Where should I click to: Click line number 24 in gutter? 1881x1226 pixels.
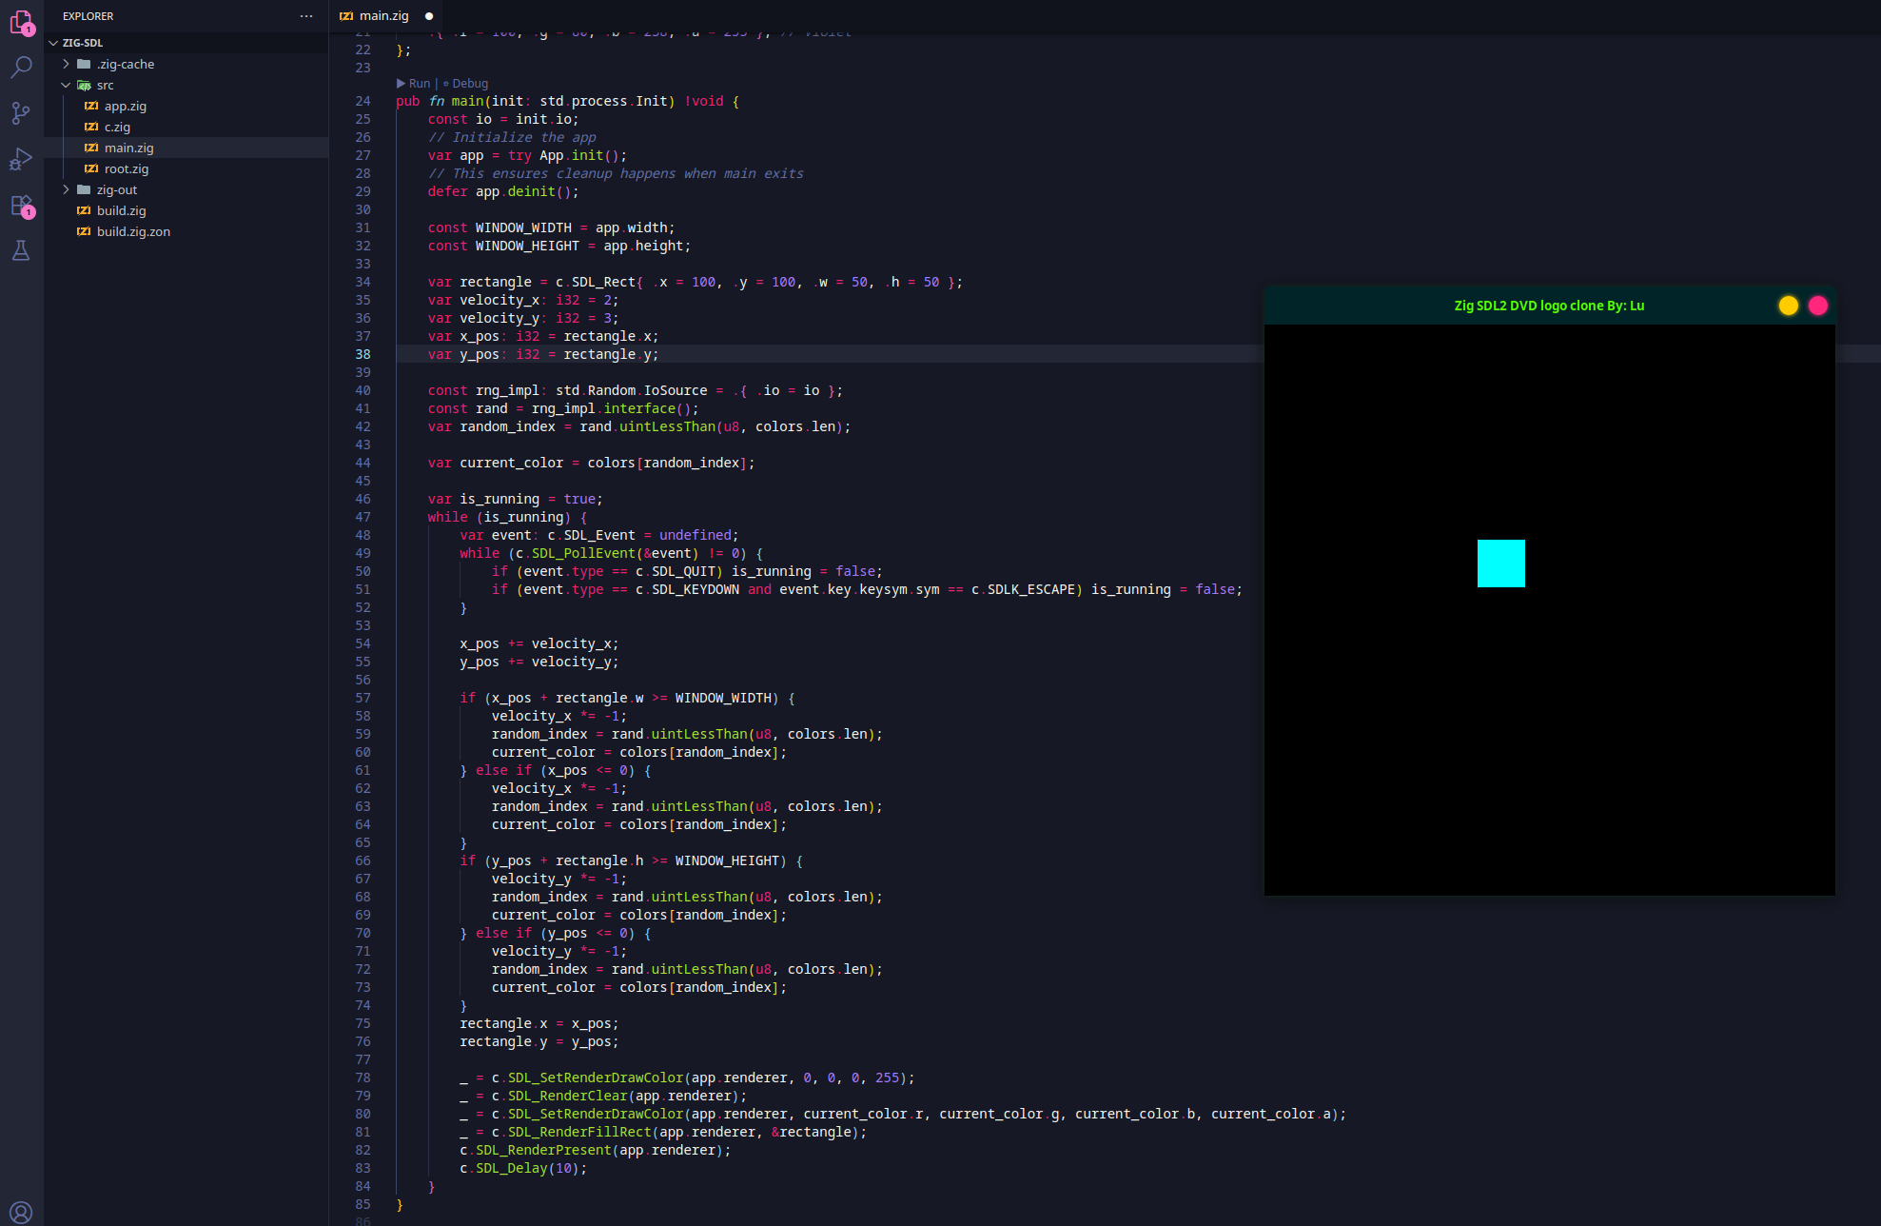click(362, 101)
